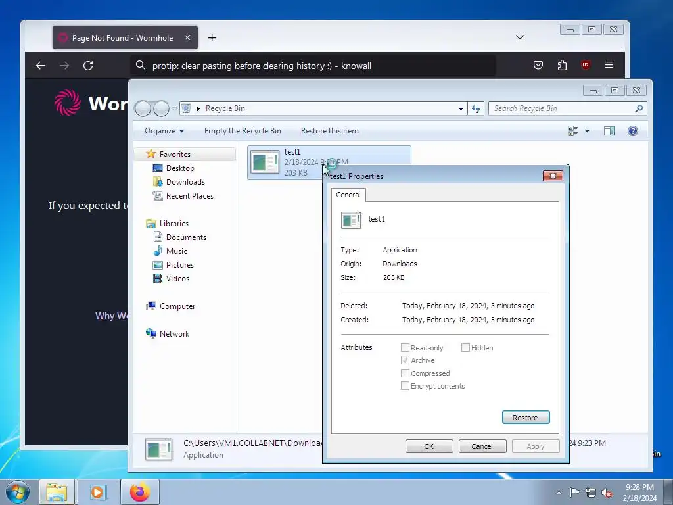Screen dimensions: 673x505
Task: Toggle the Read-only checkbox
Action: point(405,347)
